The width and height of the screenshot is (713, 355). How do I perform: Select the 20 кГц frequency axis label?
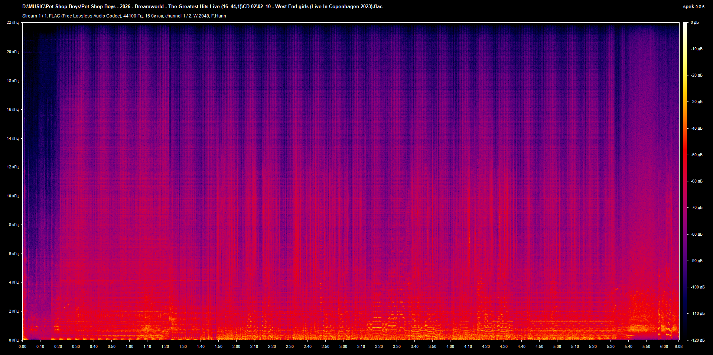pyautogui.click(x=13, y=52)
